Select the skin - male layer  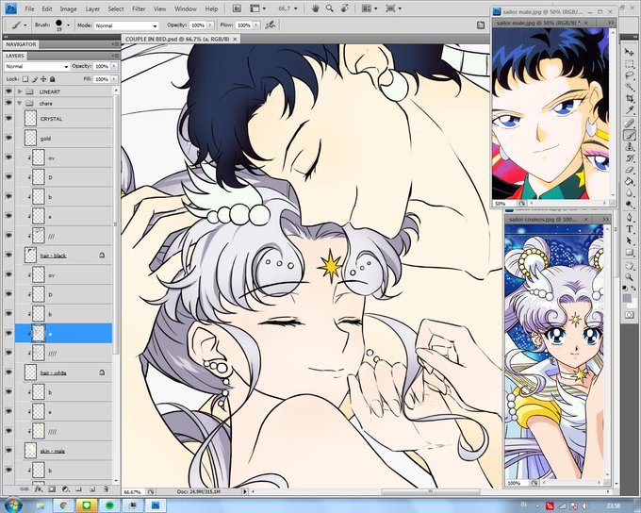tap(63, 451)
